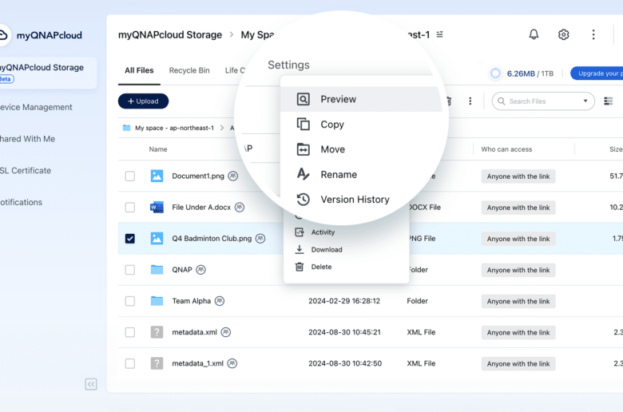Click the space switch icon next to ast-1
The width and height of the screenshot is (623, 412).
pos(440,34)
